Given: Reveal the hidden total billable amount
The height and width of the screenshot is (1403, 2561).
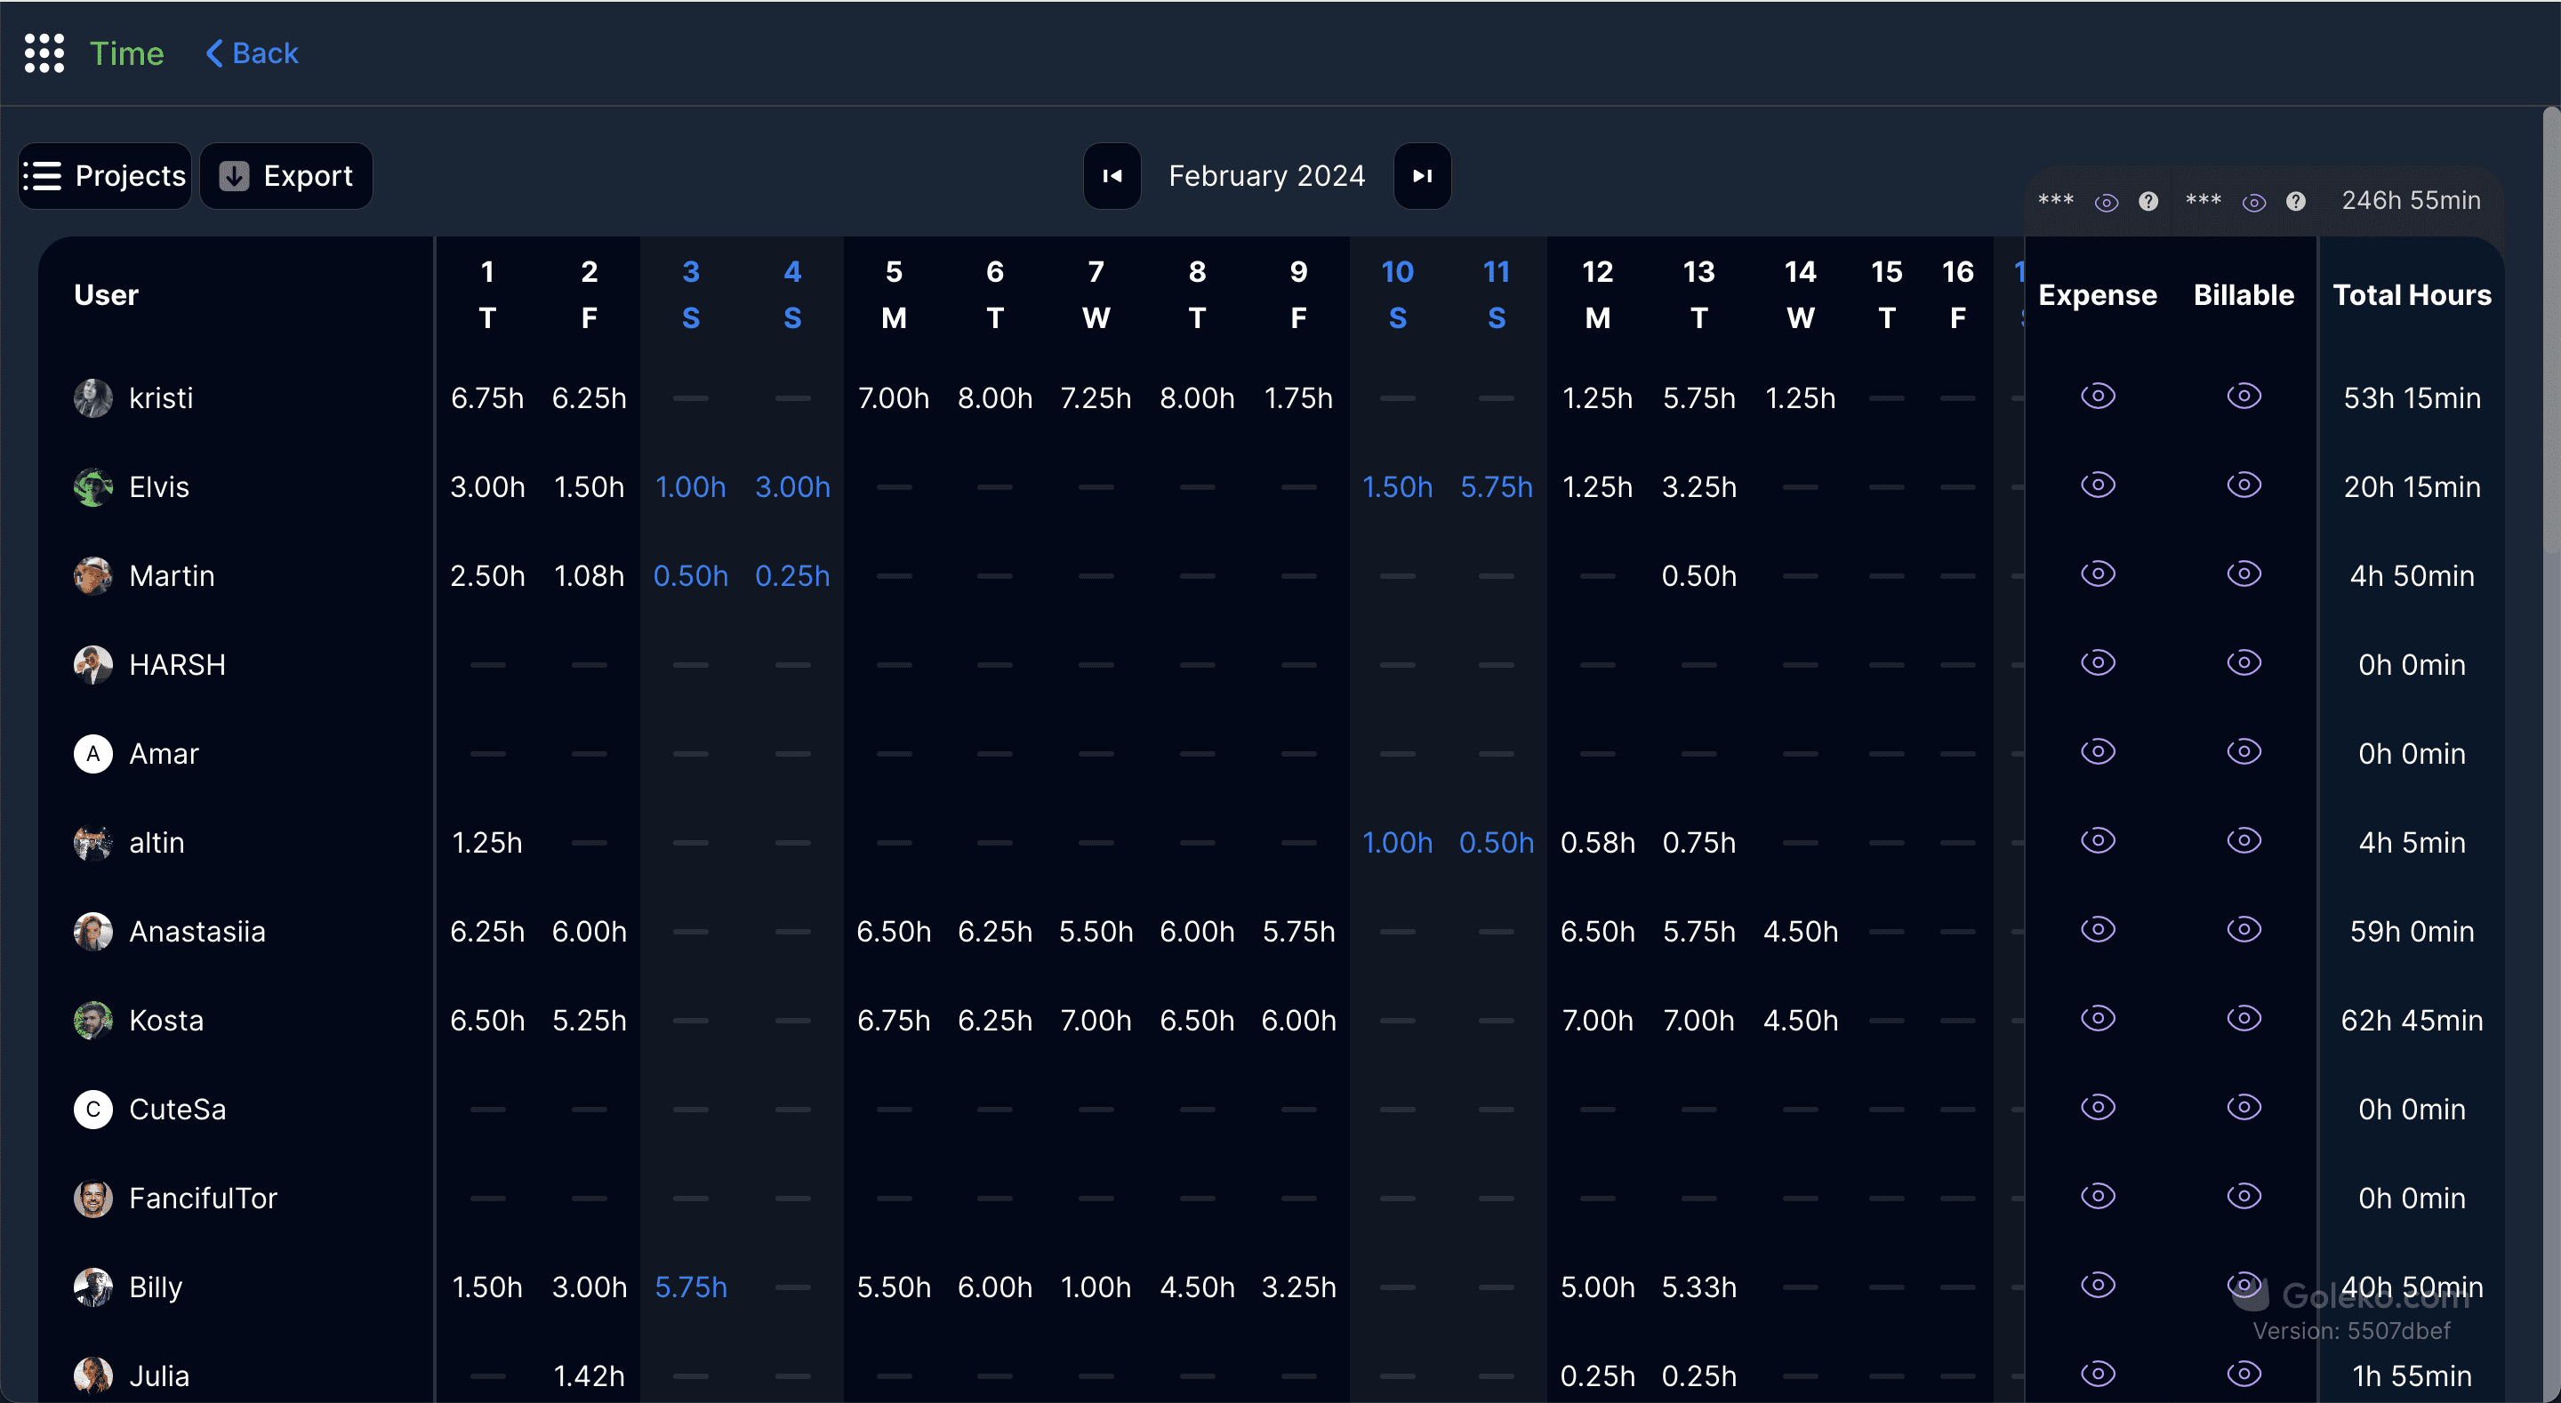Looking at the screenshot, I should click(2254, 203).
